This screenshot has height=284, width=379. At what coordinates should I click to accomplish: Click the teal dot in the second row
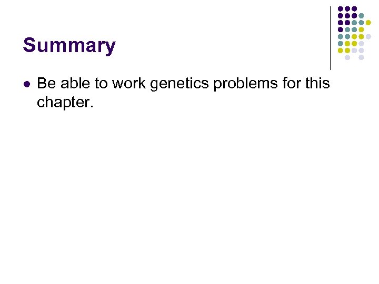pos(361,16)
